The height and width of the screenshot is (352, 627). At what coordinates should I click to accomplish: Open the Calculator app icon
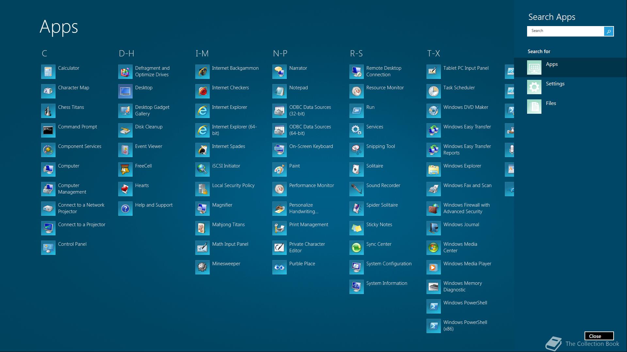tap(48, 72)
